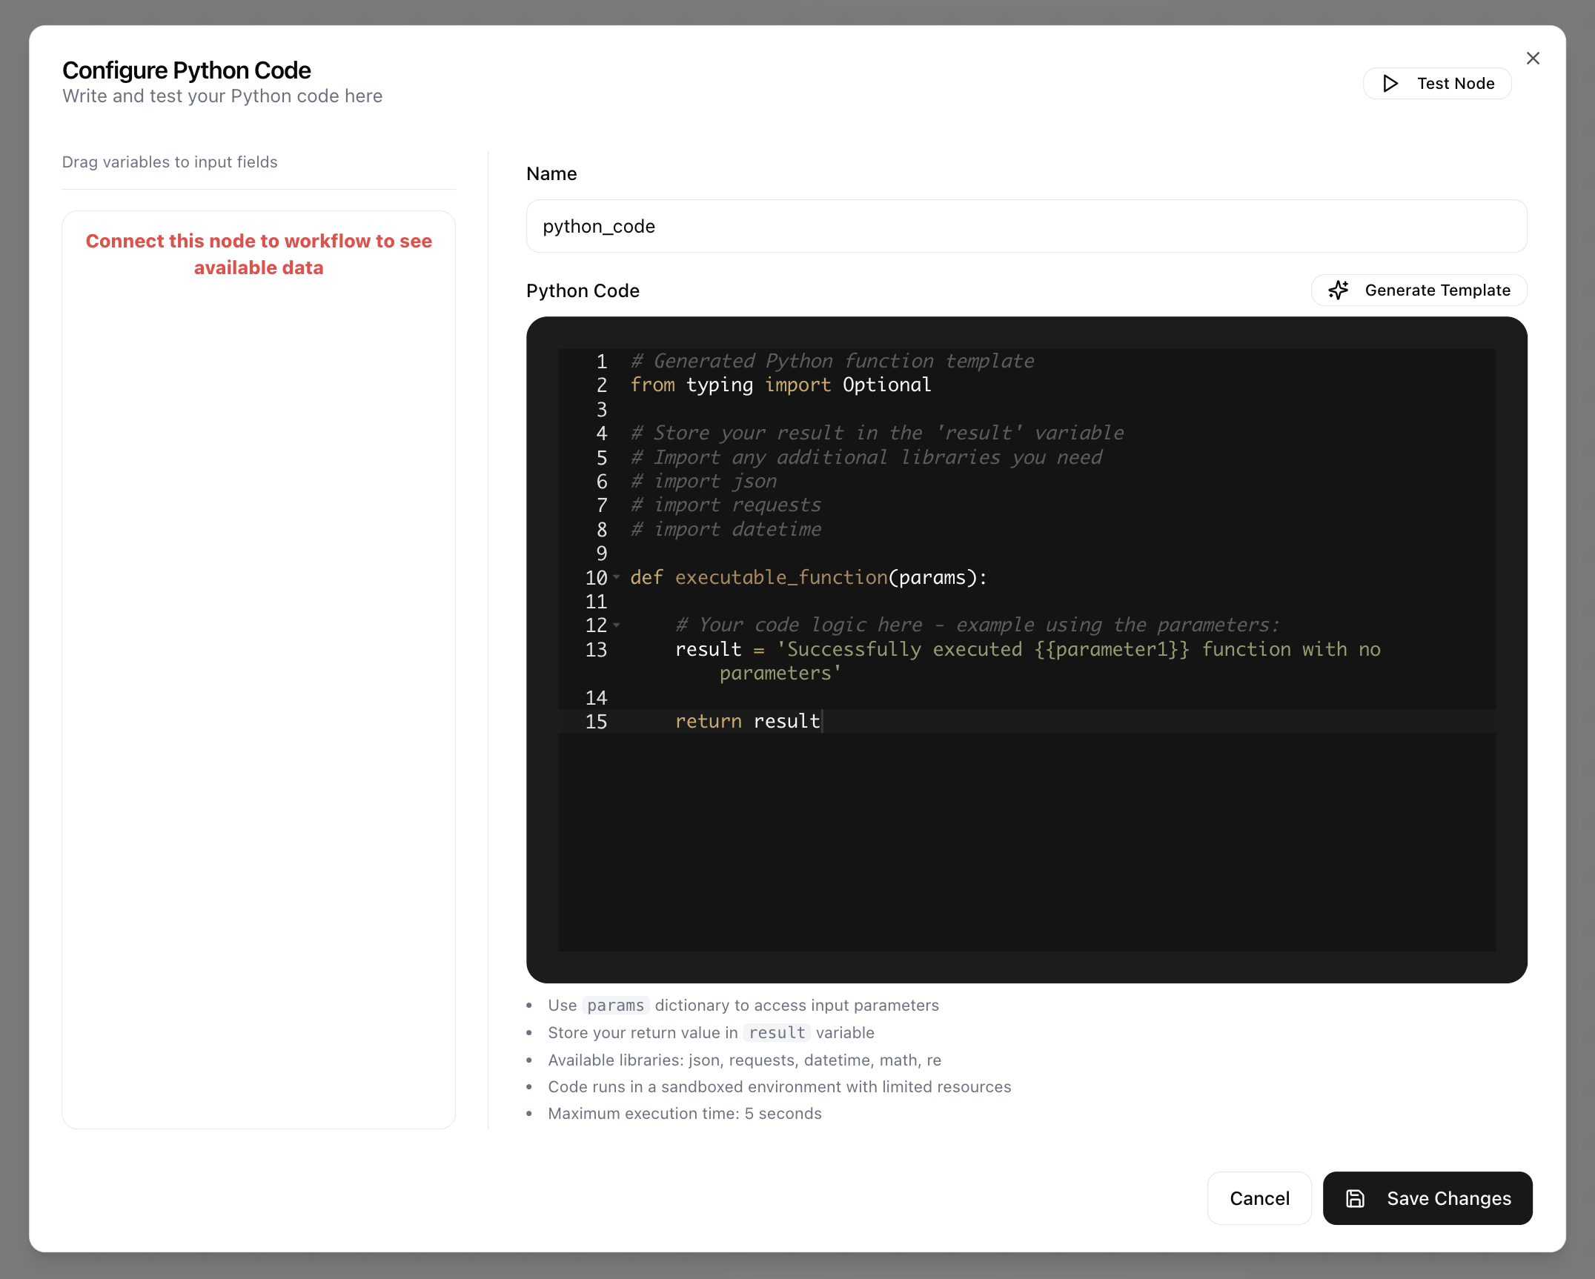Close the Configure Python Code dialog
1595x1279 pixels.
1533,59
